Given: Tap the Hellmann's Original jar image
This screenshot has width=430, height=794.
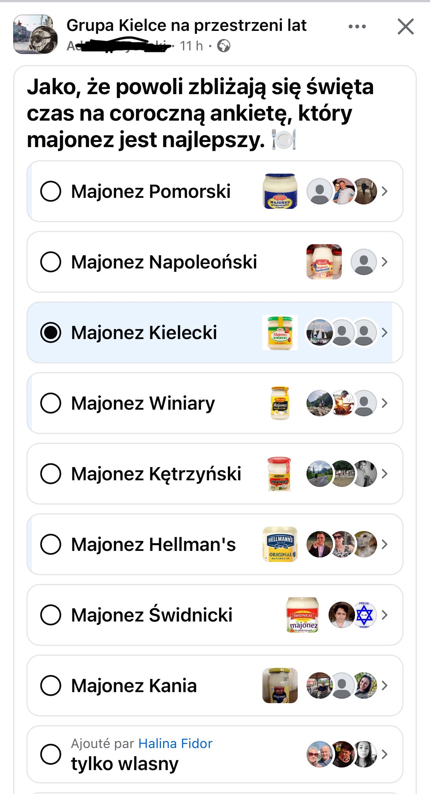Looking at the screenshot, I should point(280,544).
